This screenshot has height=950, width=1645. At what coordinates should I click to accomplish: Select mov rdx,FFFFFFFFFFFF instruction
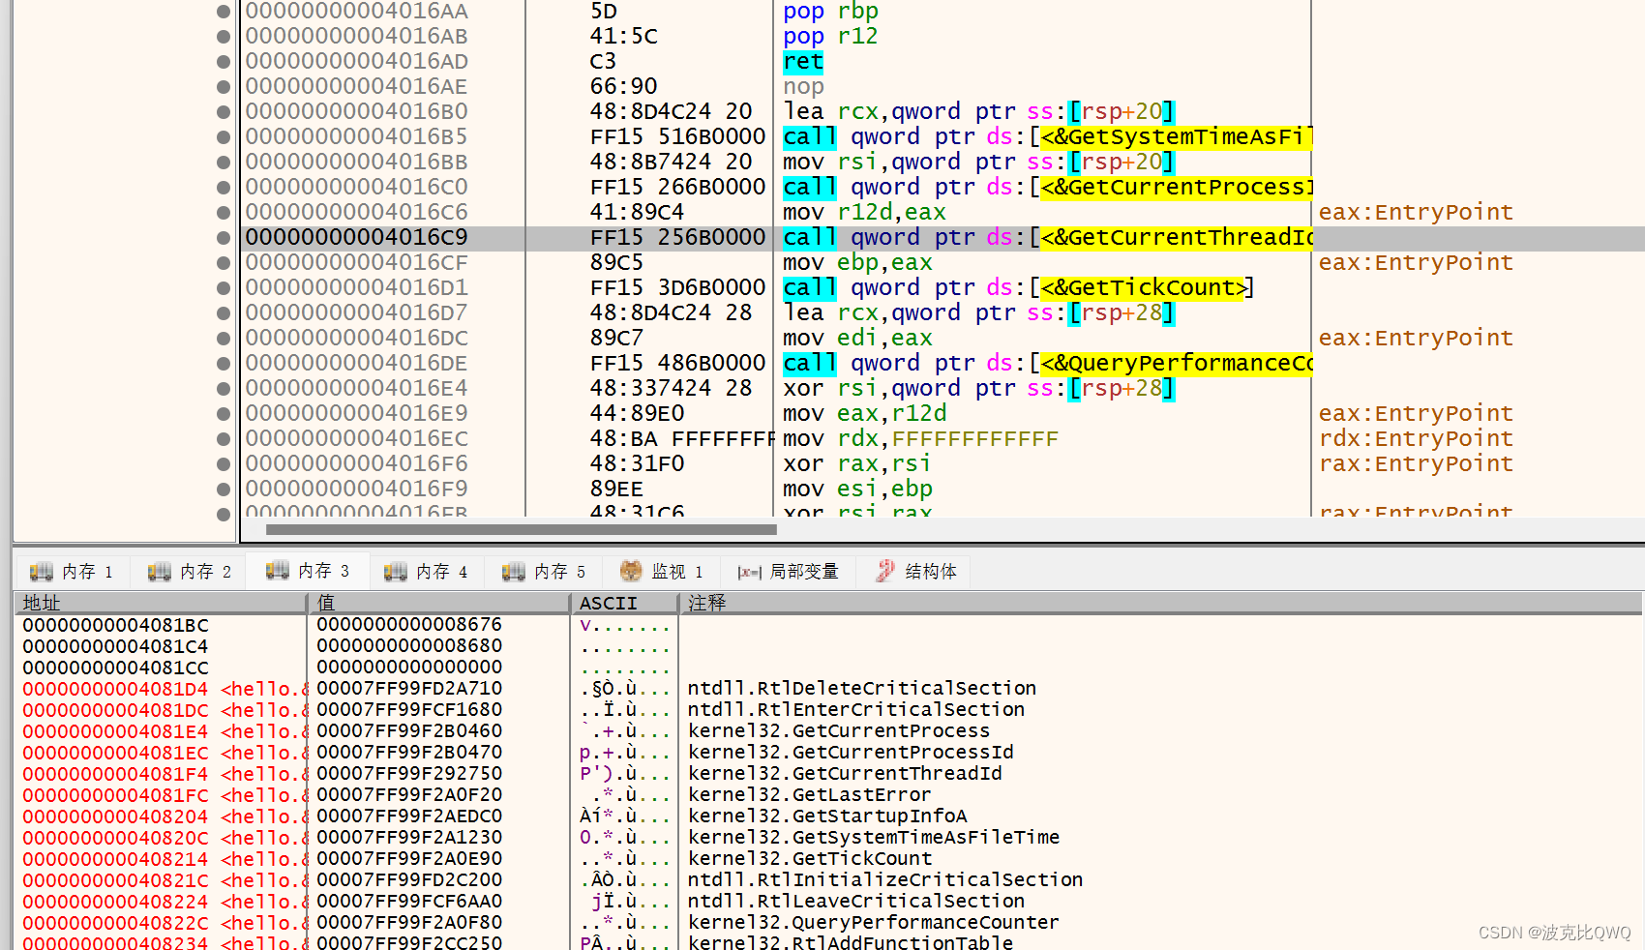coord(920,439)
